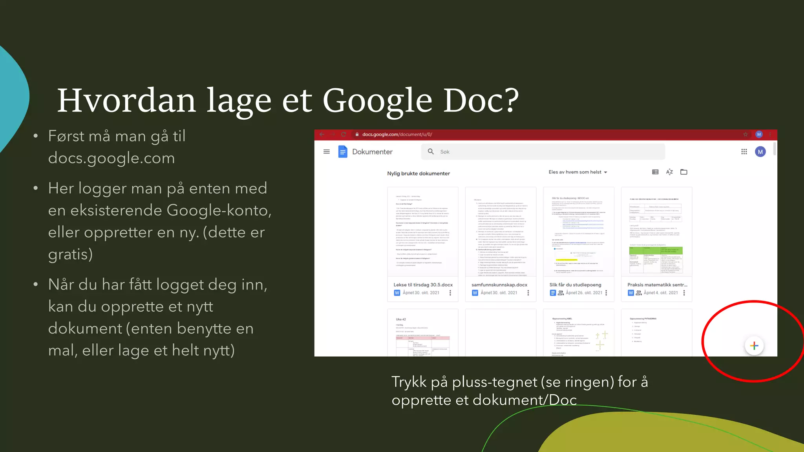Image resolution: width=804 pixels, height=452 pixels.
Task: Click the 'Nylig brukte dokumenter' heading
Action: [418, 173]
